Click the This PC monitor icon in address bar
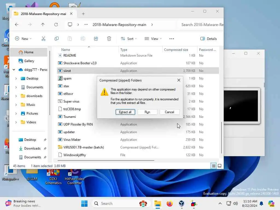This screenshot has height=210, width=280. pos(70,24)
